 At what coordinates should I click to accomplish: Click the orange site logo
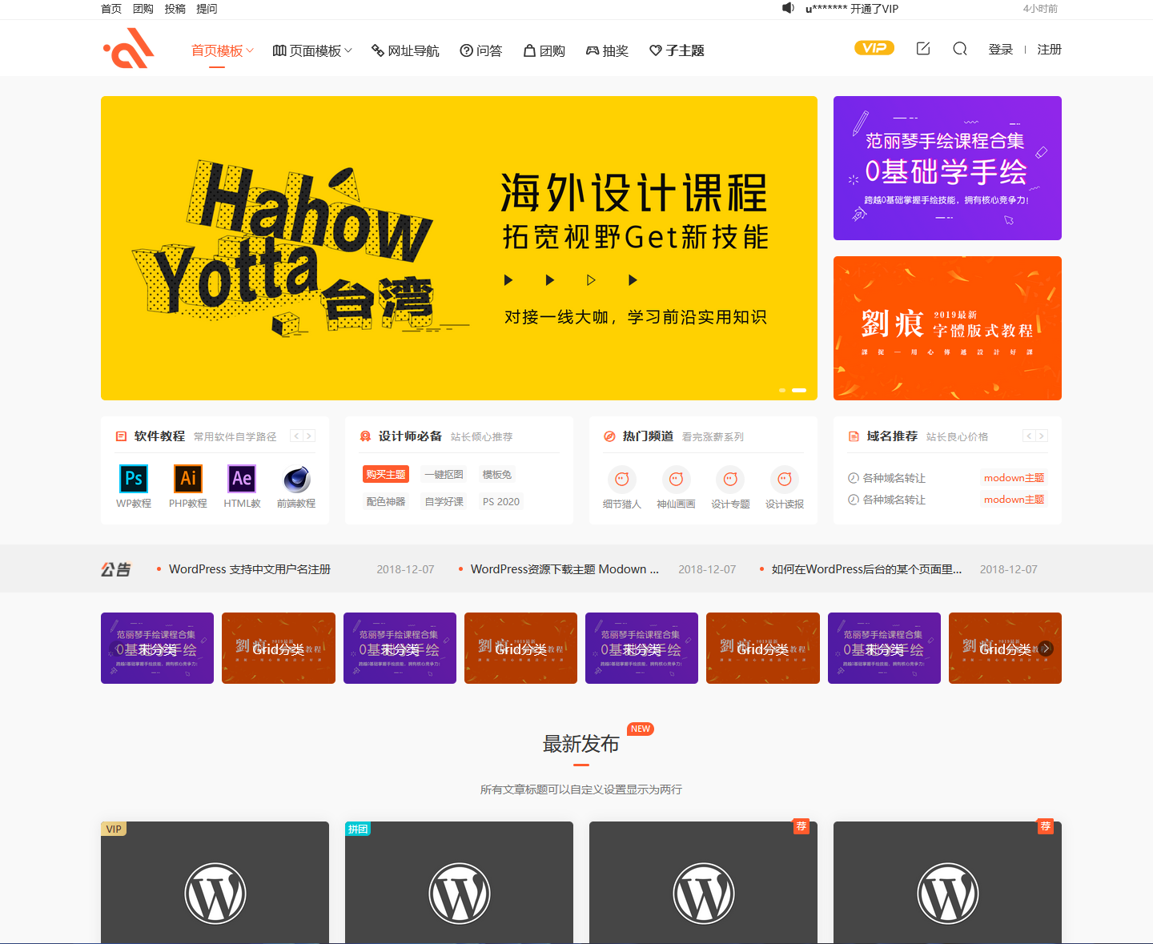[x=129, y=49]
